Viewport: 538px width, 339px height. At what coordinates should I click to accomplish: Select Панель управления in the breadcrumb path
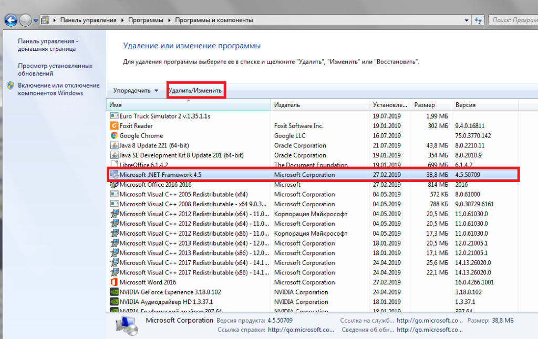coord(88,20)
